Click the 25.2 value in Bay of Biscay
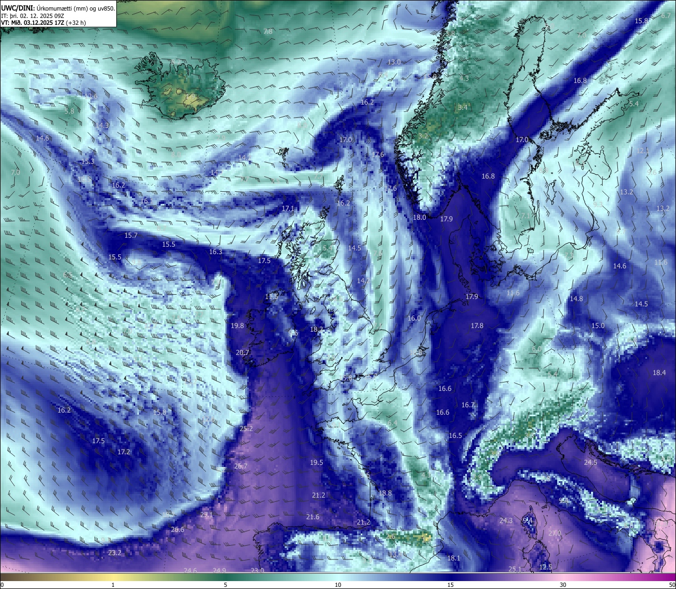The width and height of the screenshot is (676, 589). click(246, 428)
